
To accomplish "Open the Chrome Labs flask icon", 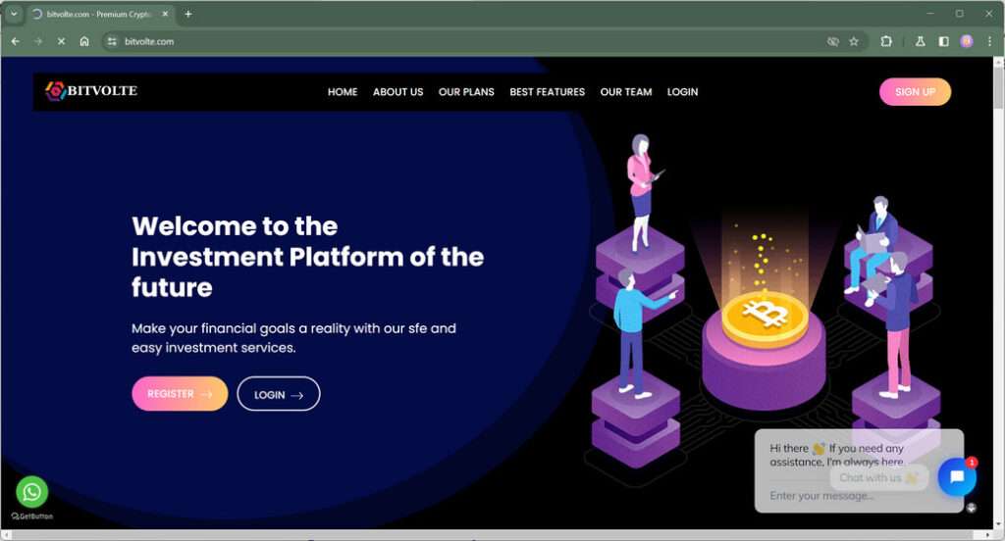I will (920, 41).
